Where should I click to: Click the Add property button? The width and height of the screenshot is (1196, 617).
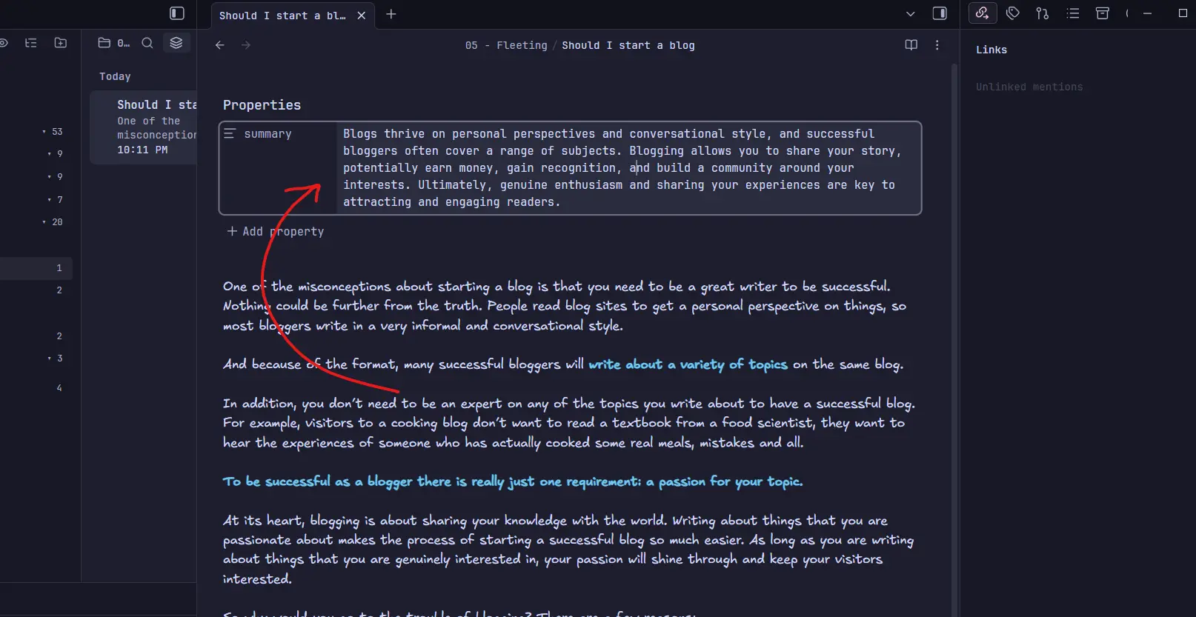276,231
